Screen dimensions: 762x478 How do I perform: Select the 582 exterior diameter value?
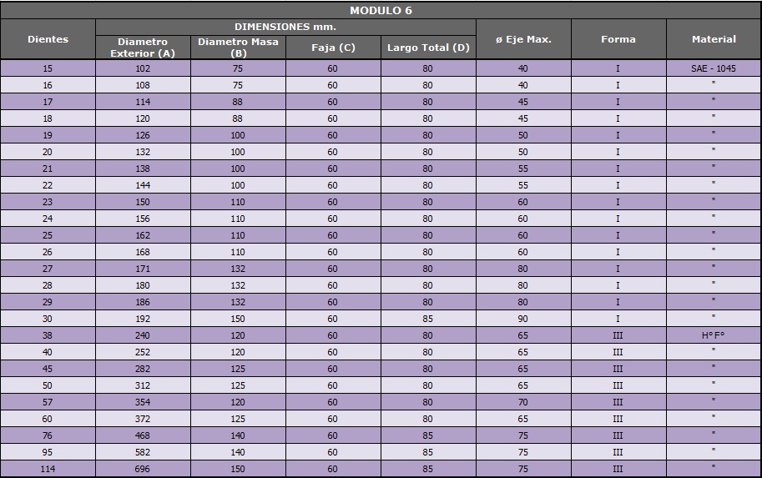[143, 452]
